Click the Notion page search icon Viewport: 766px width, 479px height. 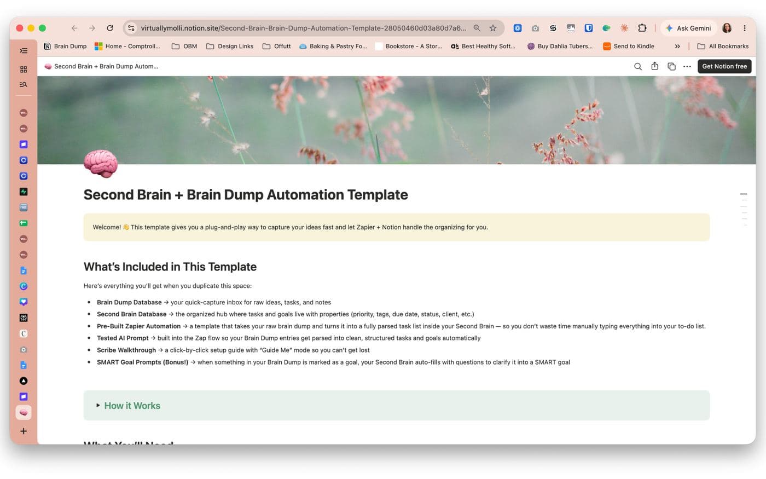coord(638,66)
